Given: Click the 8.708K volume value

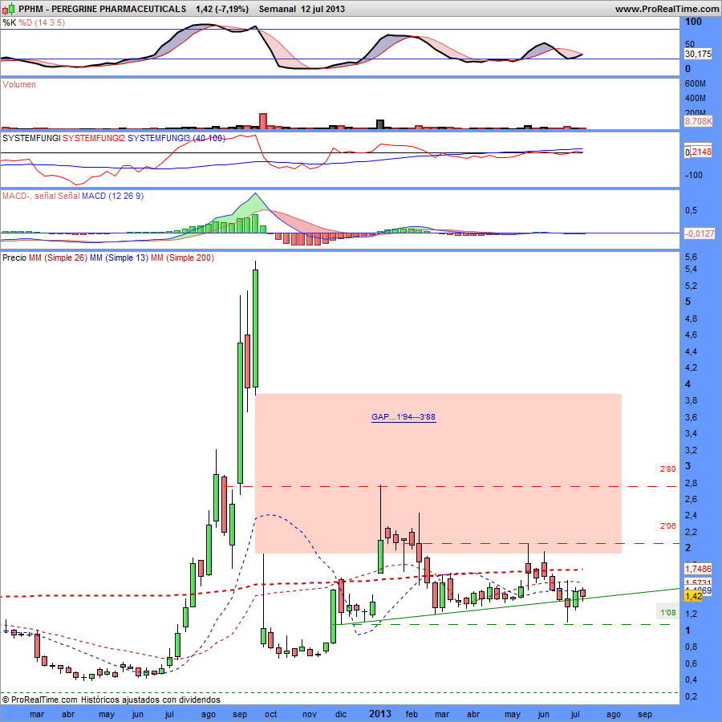Looking at the screenshot, I should [x=698, y=121].
